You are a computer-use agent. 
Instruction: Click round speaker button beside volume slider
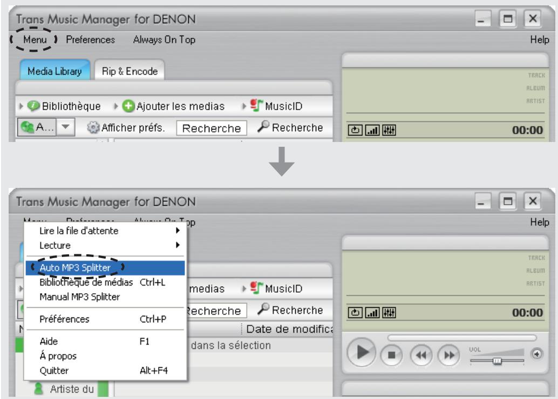[x=536, y=354]
